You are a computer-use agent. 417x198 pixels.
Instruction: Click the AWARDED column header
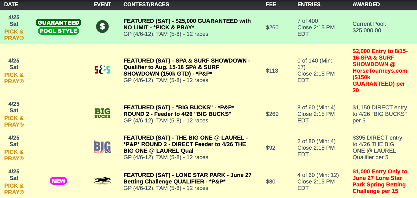pos(366,4)
